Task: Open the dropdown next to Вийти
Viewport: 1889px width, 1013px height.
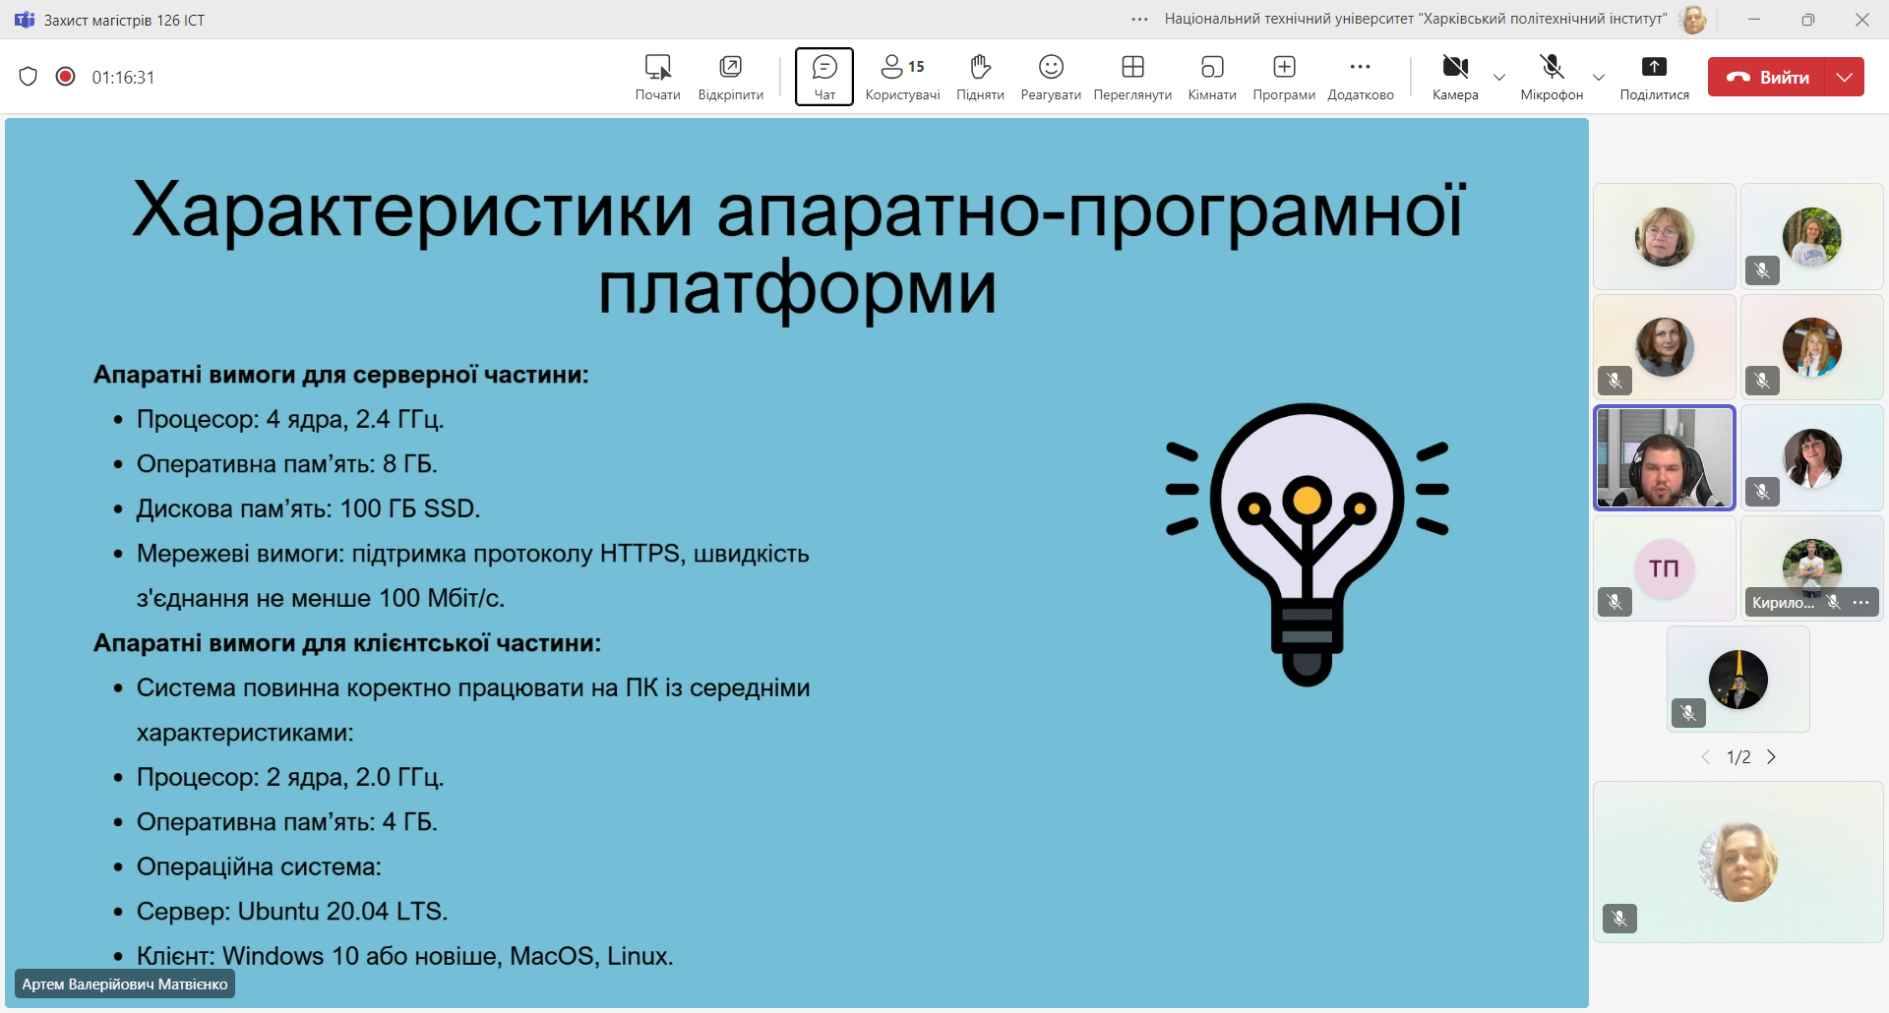Action: (x=1845, y=77)
